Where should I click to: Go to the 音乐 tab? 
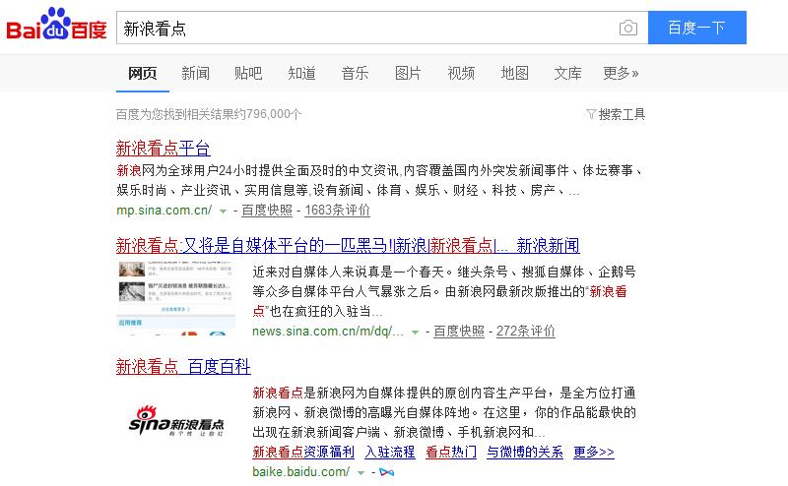point(355,74)
